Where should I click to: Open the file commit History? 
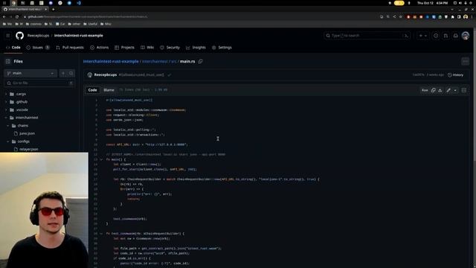[x=455, y=74]
